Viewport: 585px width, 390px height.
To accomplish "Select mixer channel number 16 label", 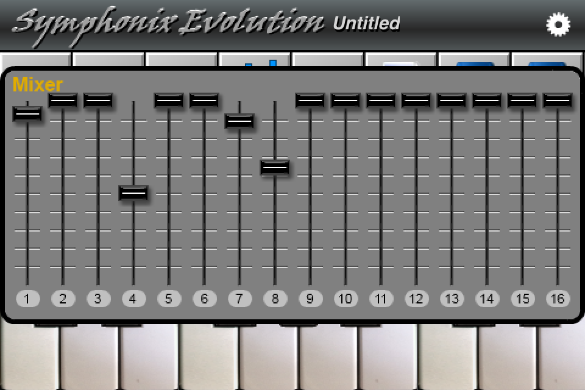I will coord(558,299).
